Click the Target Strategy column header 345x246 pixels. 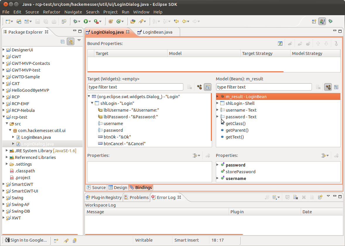(265, 53)
